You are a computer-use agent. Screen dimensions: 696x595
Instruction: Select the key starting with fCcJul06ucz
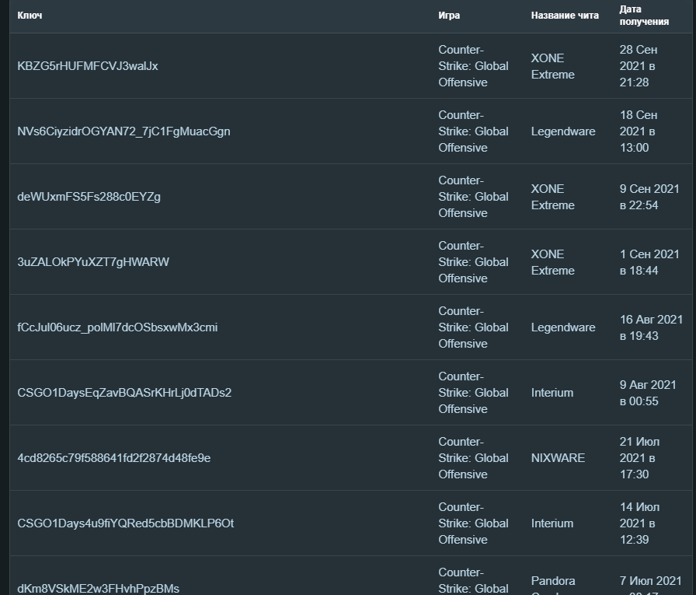pos(117,327)
